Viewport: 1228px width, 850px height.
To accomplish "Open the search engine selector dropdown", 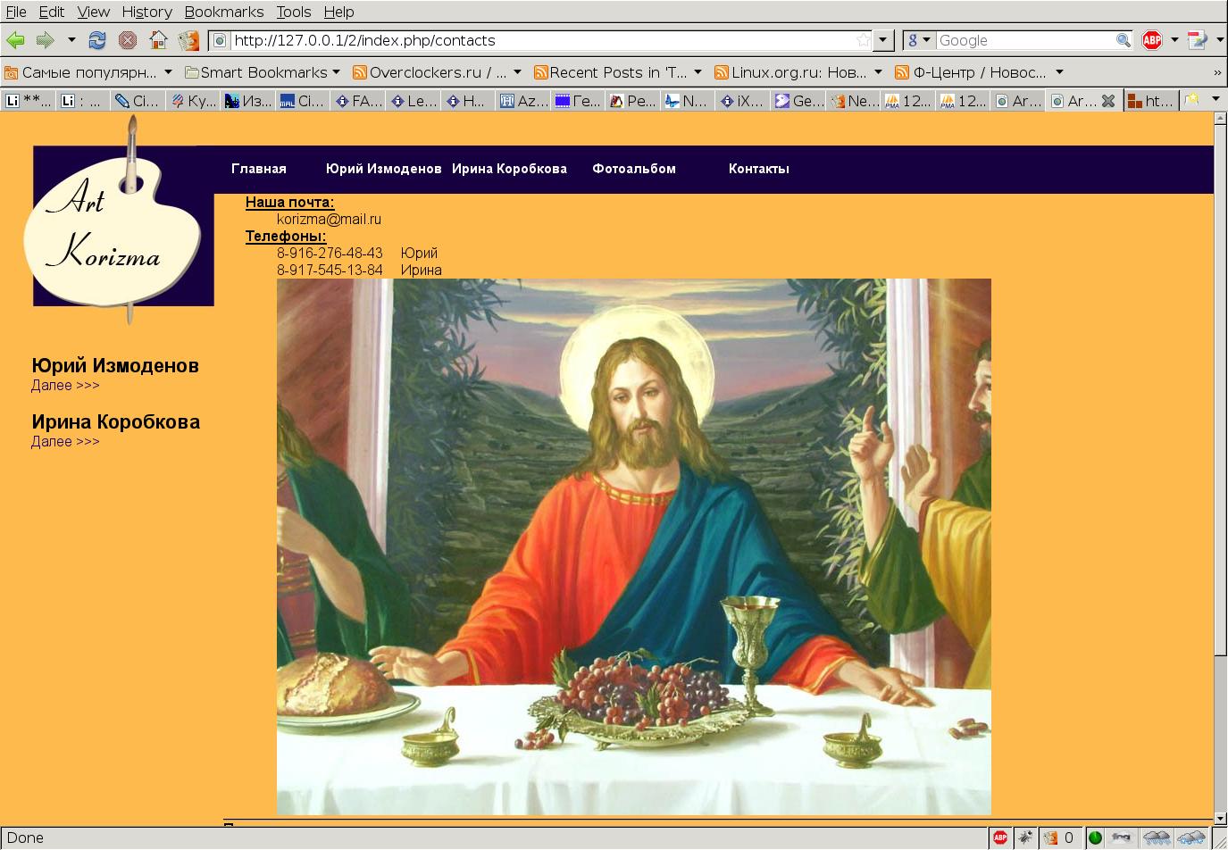I will [919, 40].
